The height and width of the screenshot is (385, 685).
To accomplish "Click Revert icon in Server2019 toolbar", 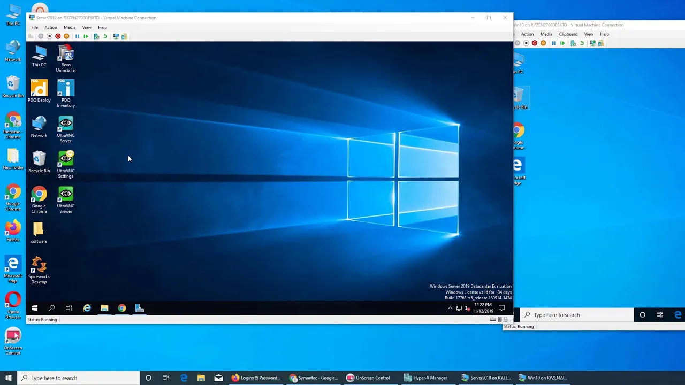I will (105, 36).
